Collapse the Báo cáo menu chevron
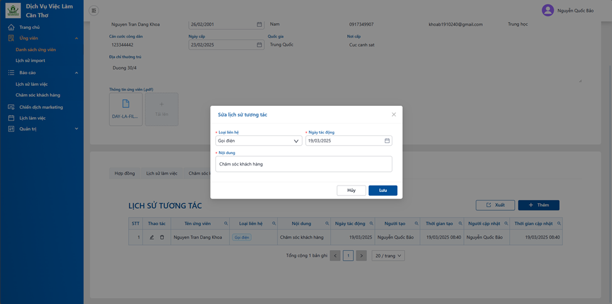The height and width of the screenshot is (304, 612). tap(77, 73)
